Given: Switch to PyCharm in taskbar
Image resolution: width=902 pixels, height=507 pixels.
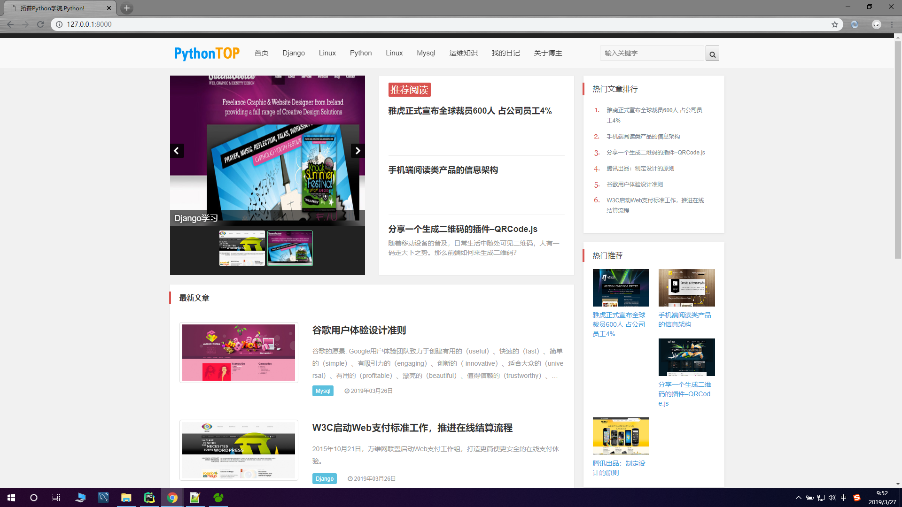Looking at the screenshot, I should 149,498.
